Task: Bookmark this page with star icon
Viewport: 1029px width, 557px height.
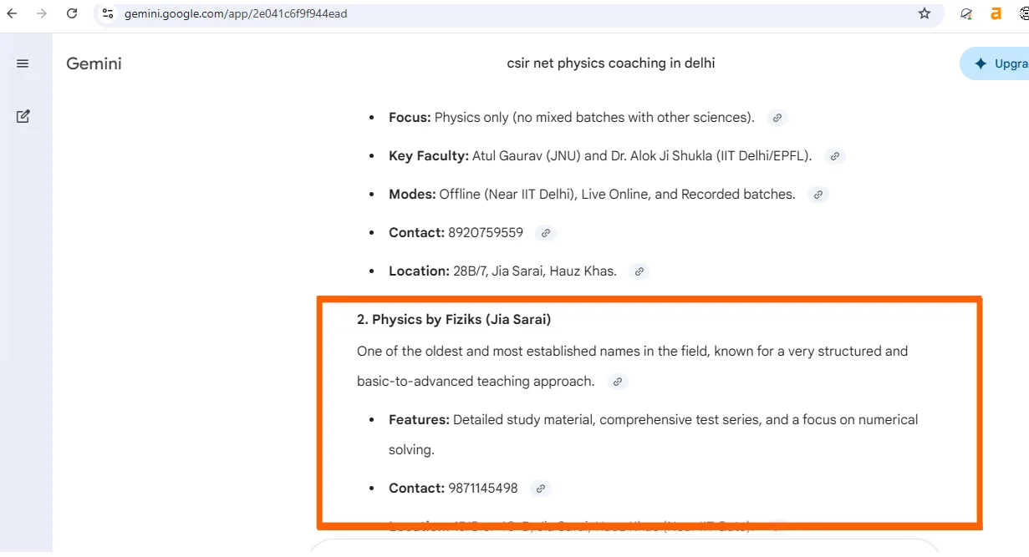Action: 925,13
